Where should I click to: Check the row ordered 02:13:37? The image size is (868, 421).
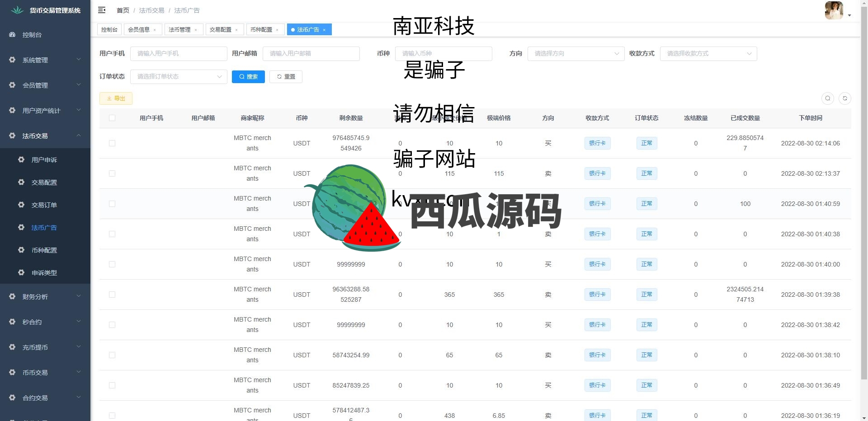click(112, 173)
